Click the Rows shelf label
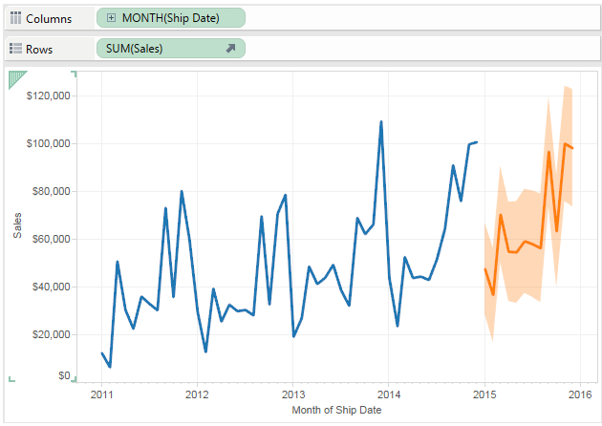 click(x=42, y=49)
